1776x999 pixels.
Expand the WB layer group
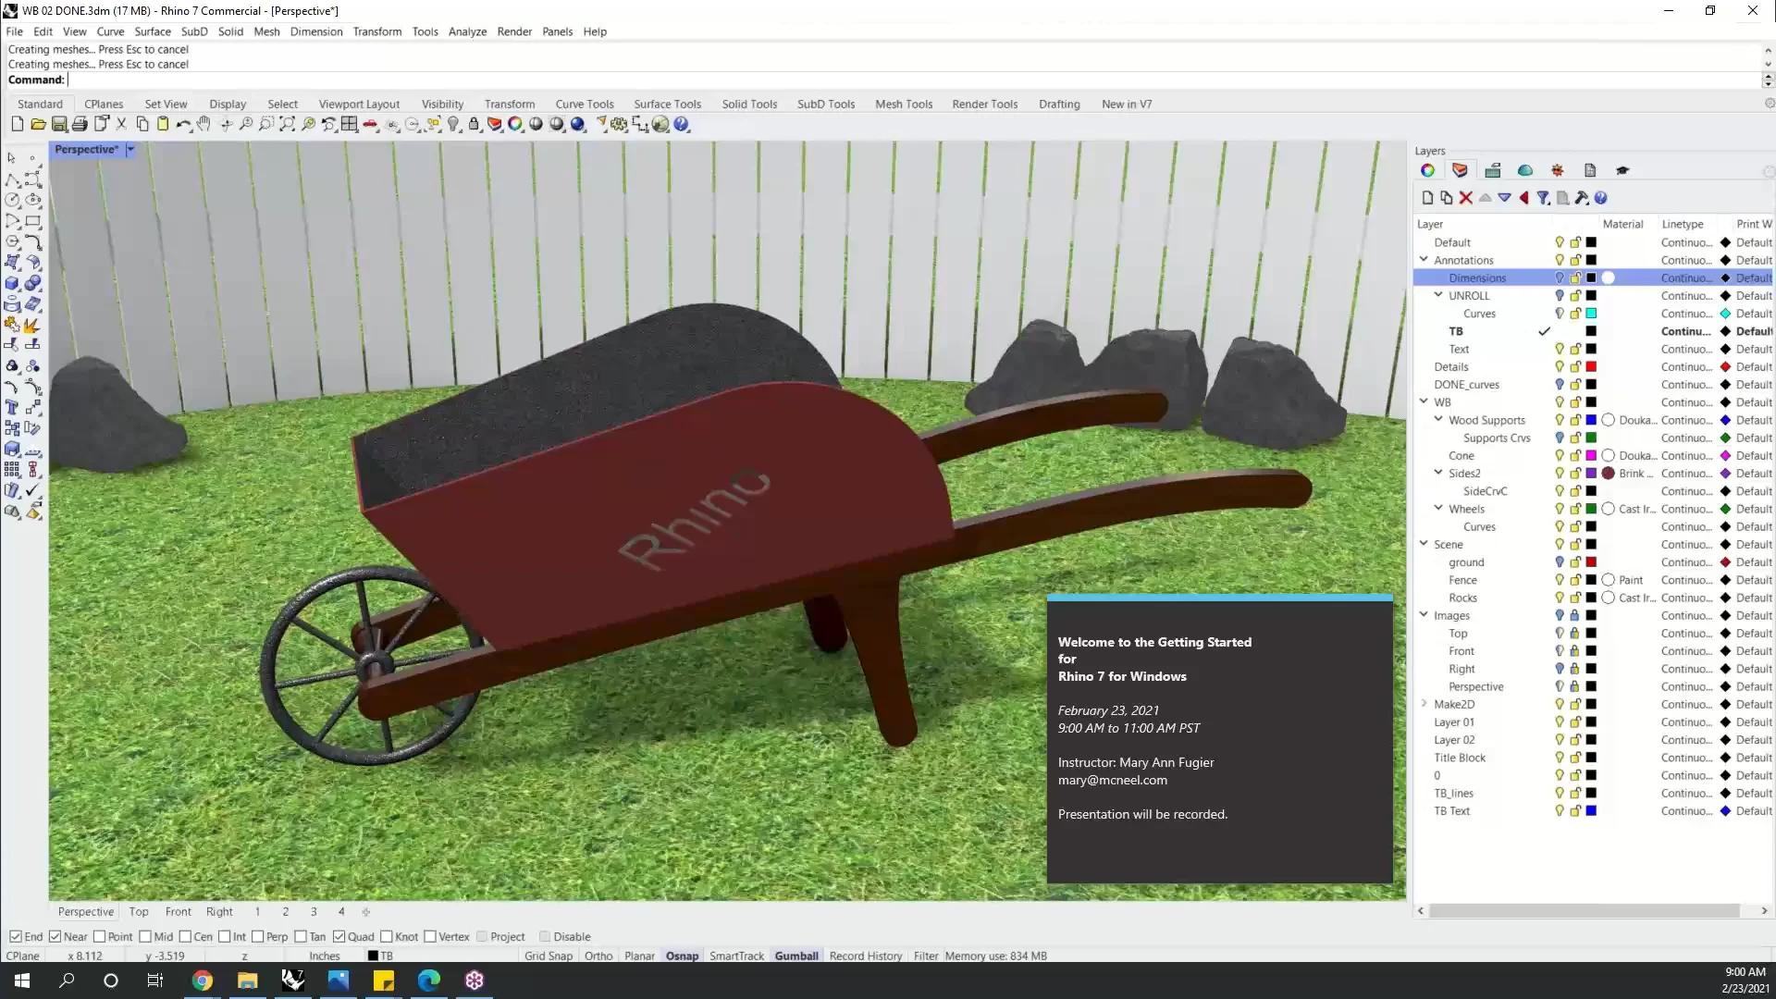(1424, 401)
